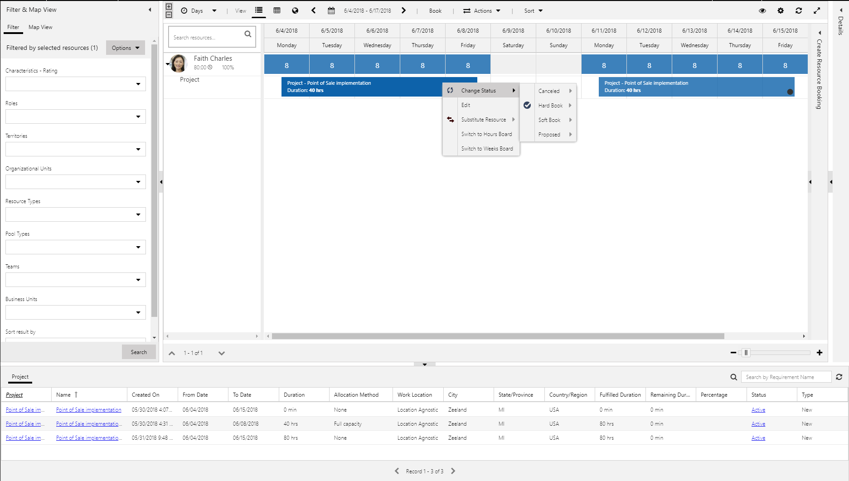849x481 pixels.
Task: Refresh the requirements grid
Action: pos(839,377)
